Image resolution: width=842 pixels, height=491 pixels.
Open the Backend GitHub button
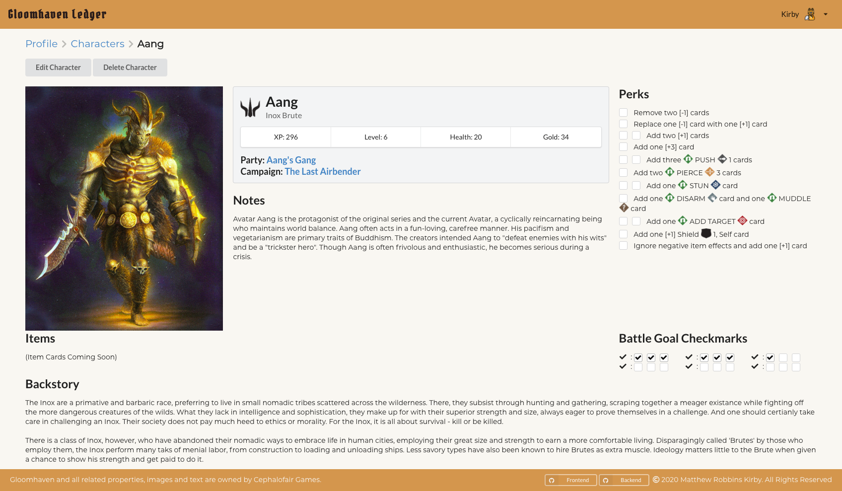(x=624, y=480)
